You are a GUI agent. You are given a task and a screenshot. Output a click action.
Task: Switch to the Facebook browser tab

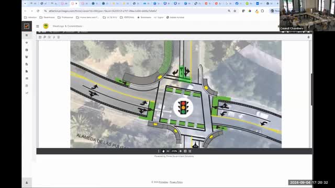(239, 4)
